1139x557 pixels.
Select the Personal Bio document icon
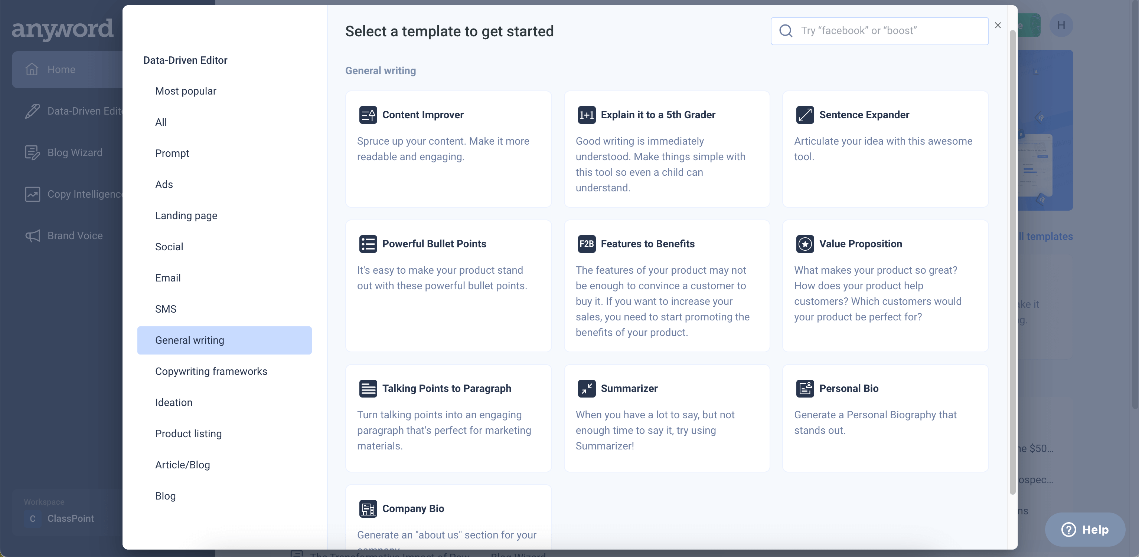(805, 389)
